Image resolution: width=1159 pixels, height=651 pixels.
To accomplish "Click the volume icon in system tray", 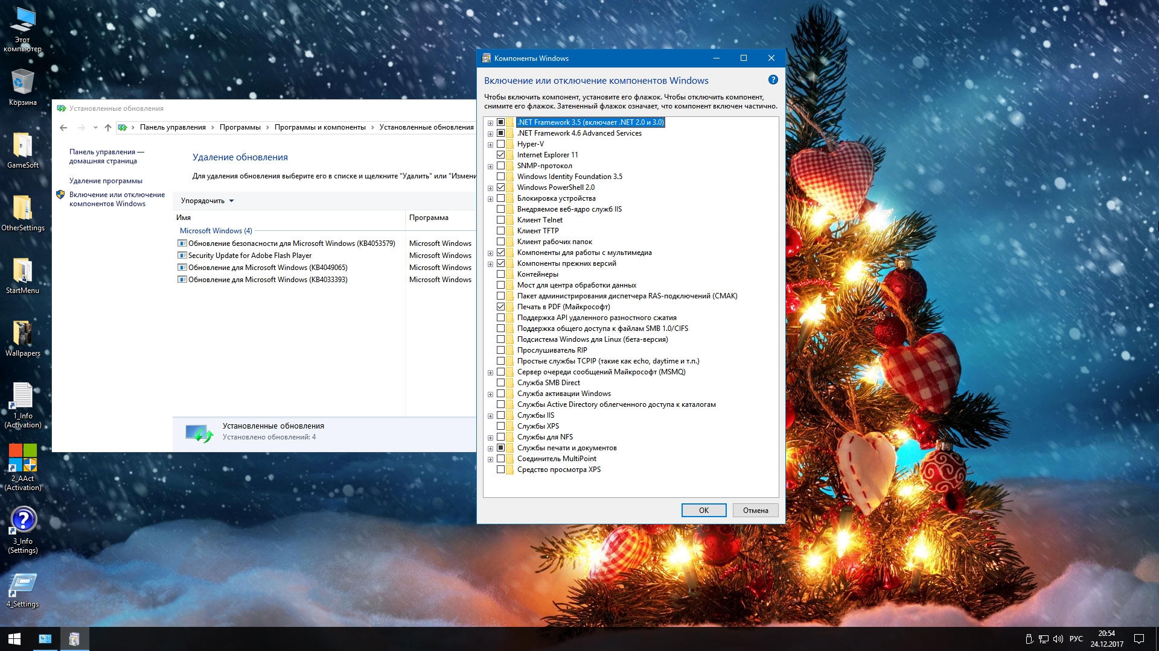I will pos(1058,639).
